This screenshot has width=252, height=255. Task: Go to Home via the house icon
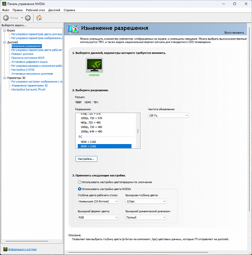[x=39, y=18]
